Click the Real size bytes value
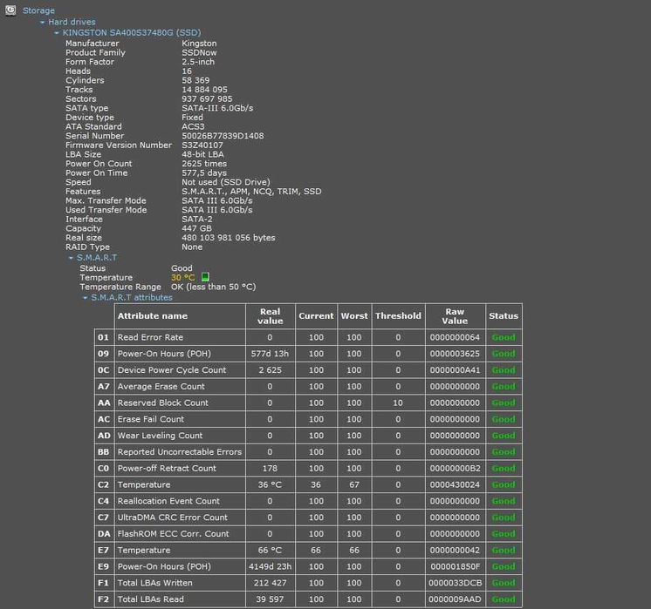Image resolution: width=651 pixels, height=609 pixels. click(x=229, y=238)
